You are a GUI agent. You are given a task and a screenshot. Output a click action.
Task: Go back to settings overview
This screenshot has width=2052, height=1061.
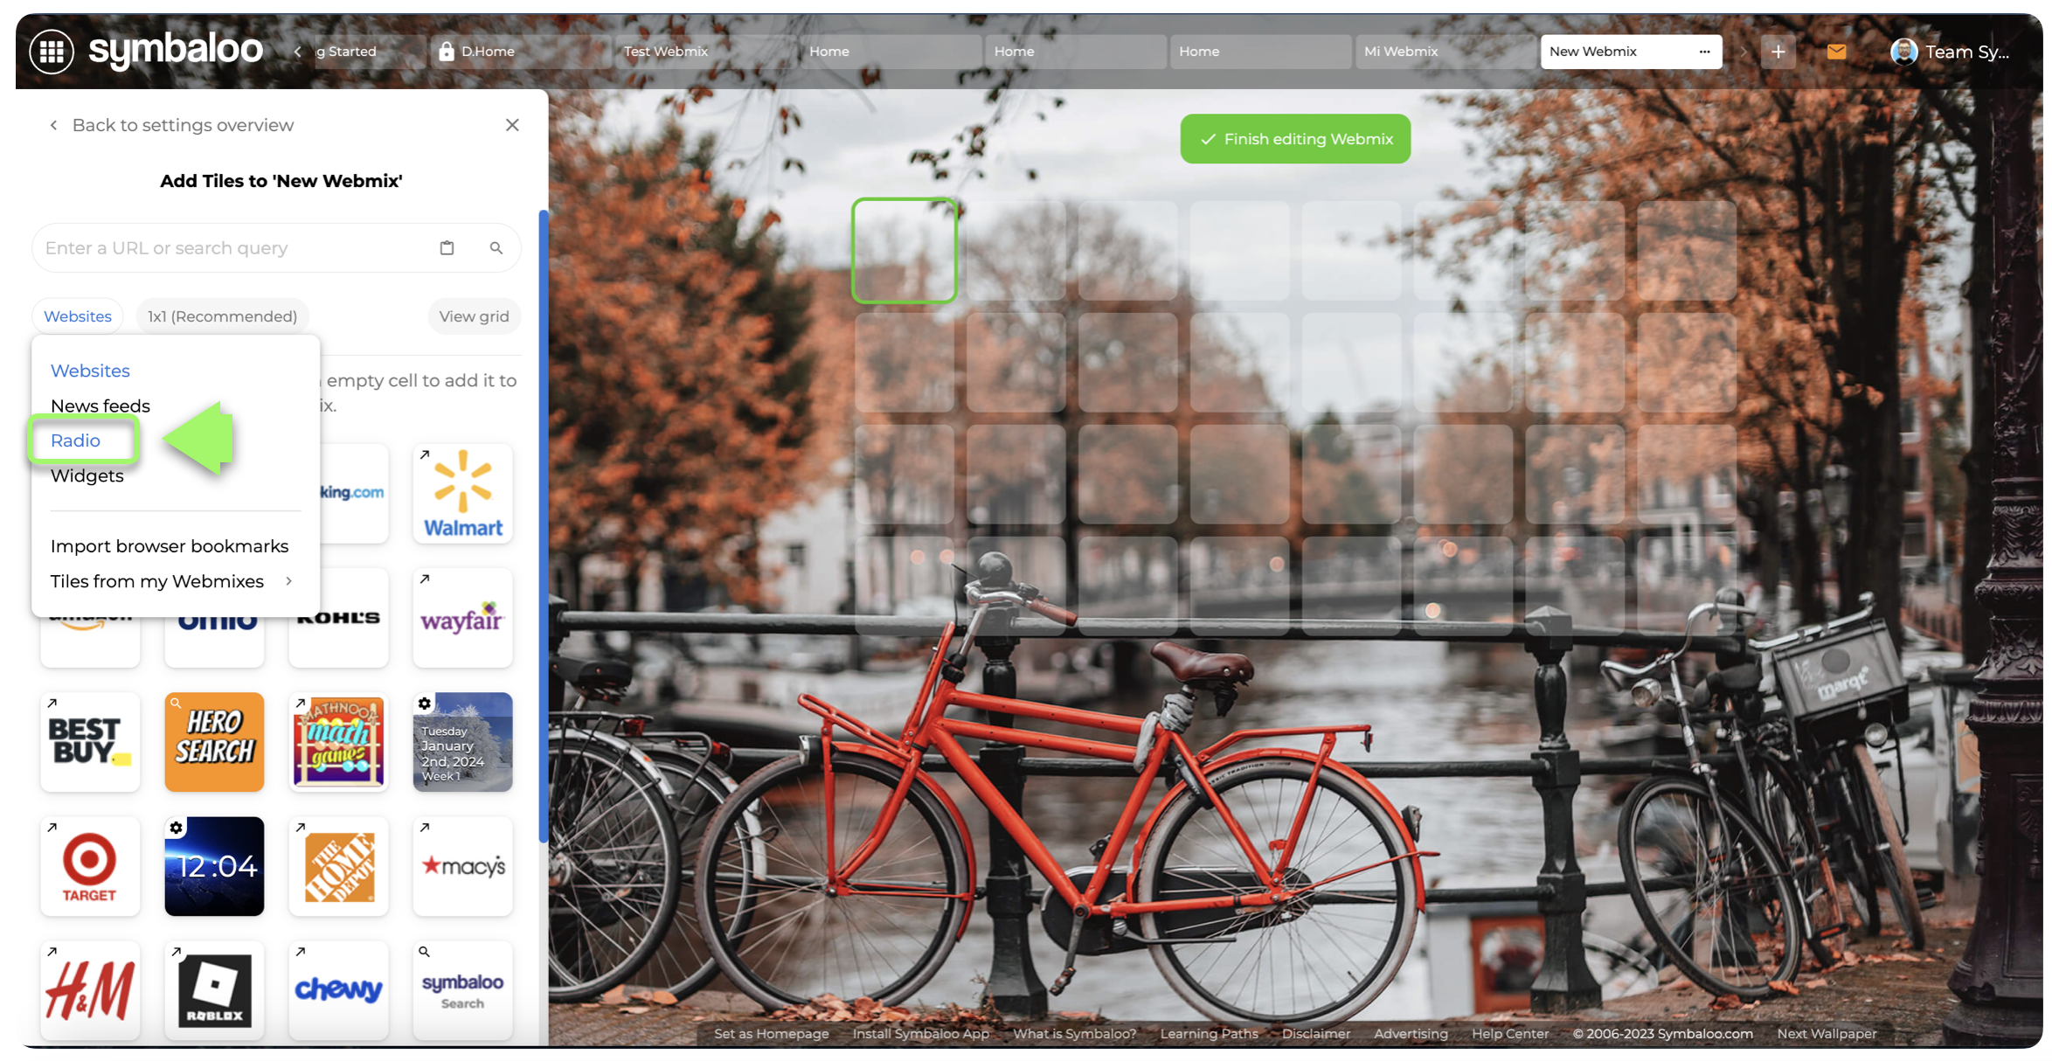coord(171,125)
